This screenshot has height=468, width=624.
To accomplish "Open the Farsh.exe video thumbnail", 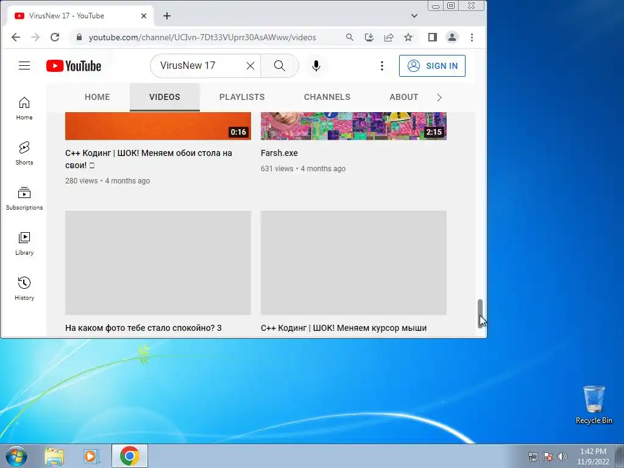I will [353, 126].
